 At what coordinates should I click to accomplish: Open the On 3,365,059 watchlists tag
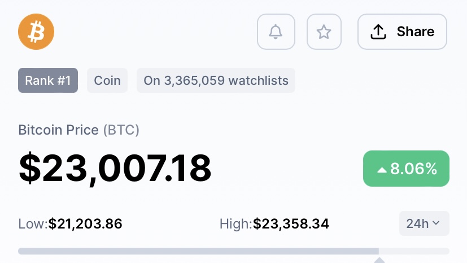click(x=216, y=80)
